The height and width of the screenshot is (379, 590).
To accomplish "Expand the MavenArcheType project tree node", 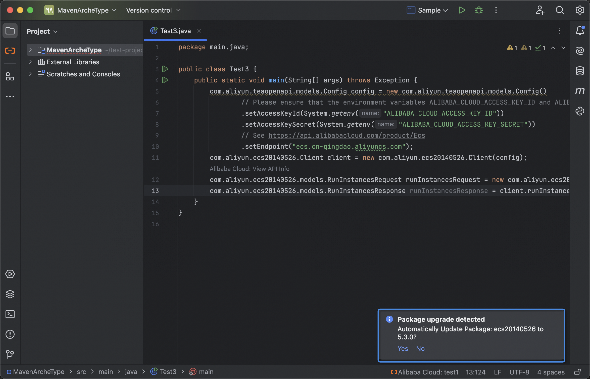I will [x=30, y=50].
